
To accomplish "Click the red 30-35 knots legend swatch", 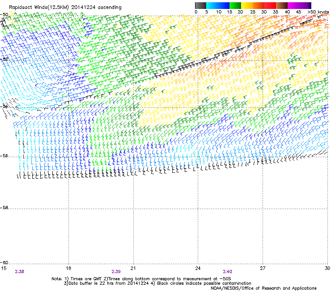I will pyautogui.click(x=270, y=5).
